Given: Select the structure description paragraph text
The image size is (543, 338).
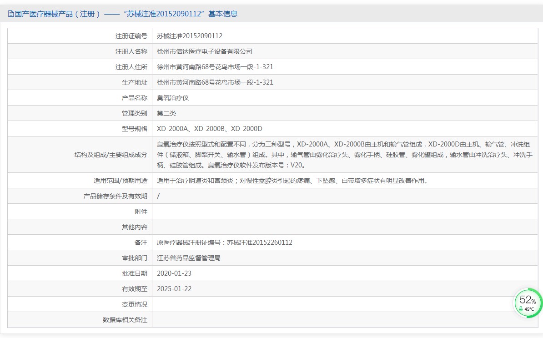Looking at the screenshot, I should coord(345,155).
